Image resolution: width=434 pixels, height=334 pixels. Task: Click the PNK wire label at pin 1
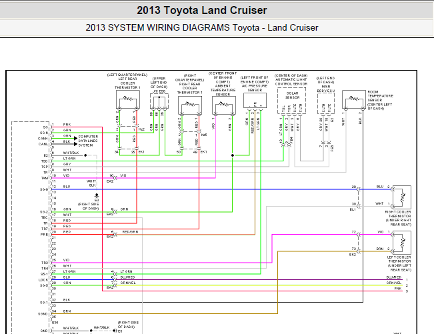click(67, 125)
